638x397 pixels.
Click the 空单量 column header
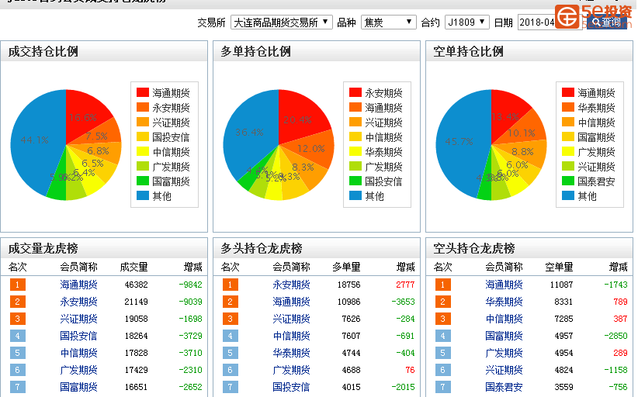click(560, 267)
